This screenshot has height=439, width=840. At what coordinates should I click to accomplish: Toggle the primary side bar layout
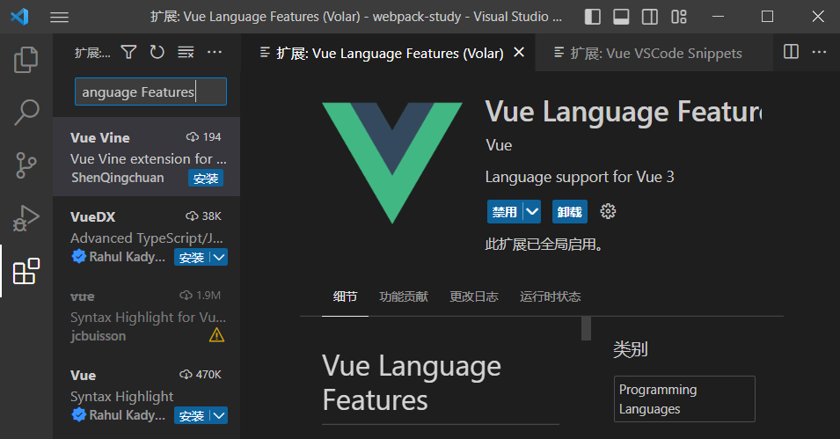tap(593, 17)
